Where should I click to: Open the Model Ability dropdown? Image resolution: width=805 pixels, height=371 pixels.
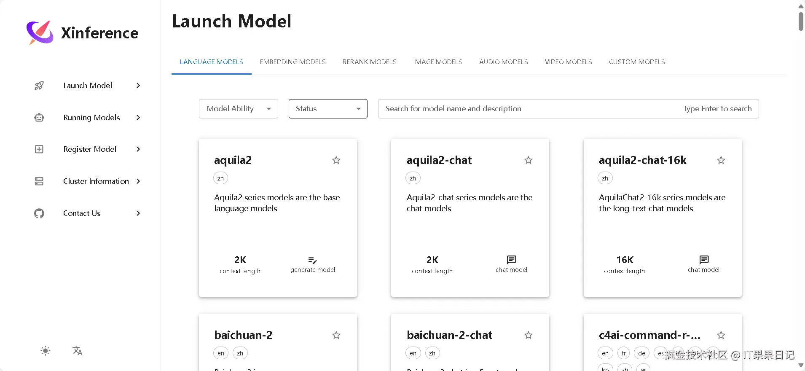tap(239, 109)
